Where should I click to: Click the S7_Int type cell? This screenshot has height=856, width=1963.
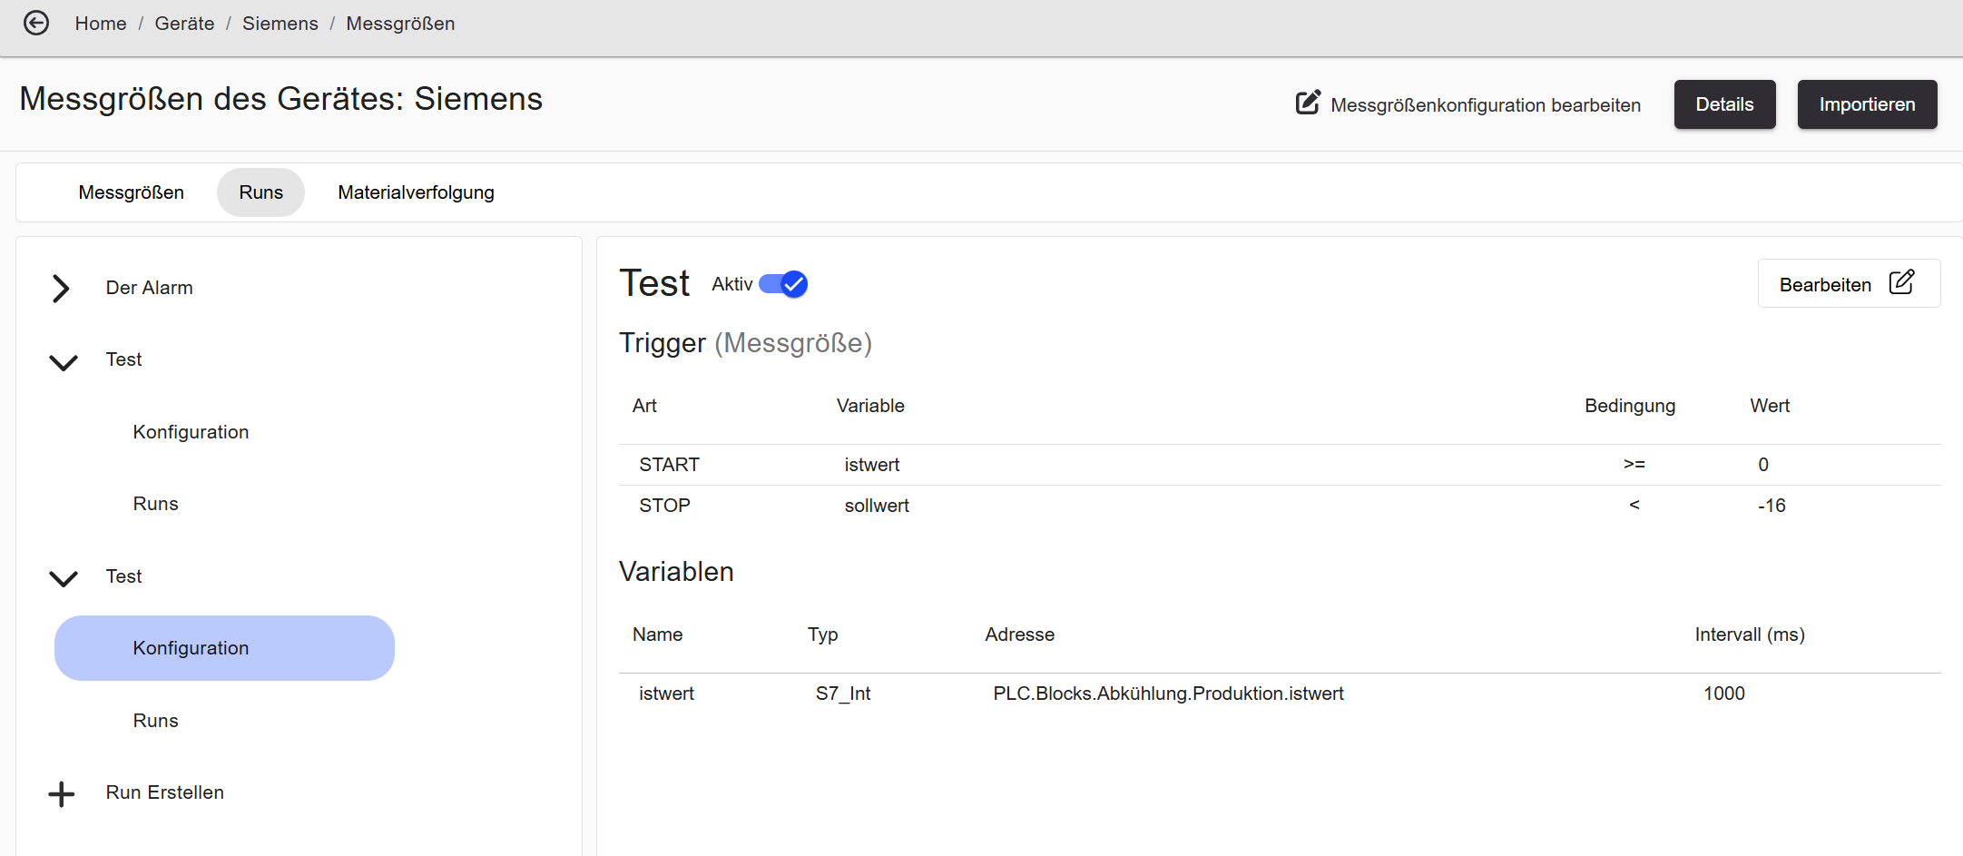pos(843,694)
